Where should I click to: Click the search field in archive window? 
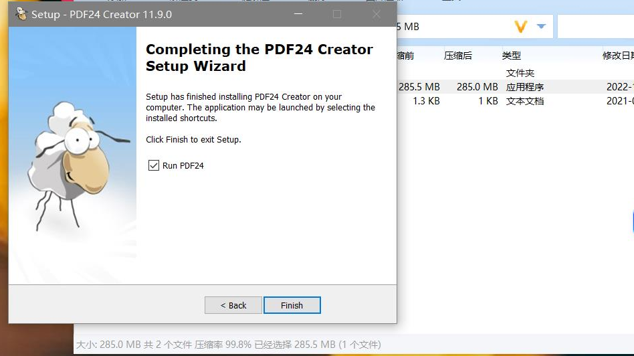(x=596, y=27)
